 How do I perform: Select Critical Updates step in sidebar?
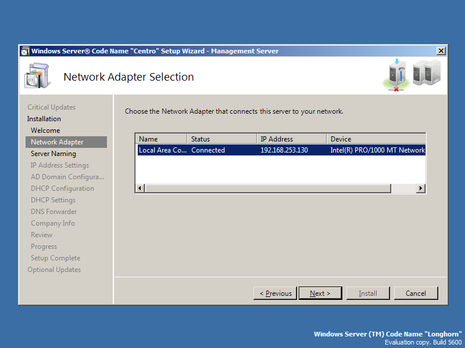[52, 107]
